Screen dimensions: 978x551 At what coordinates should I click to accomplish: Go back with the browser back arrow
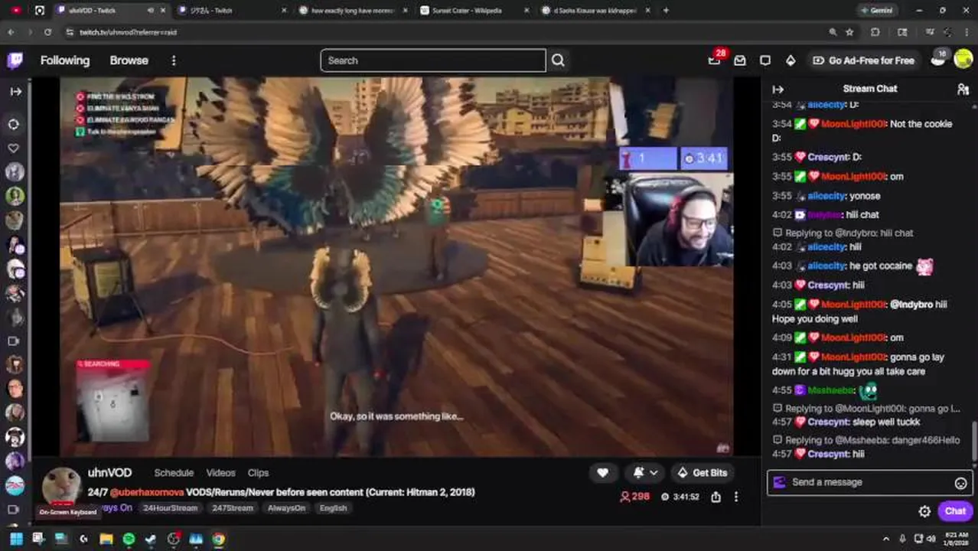click(x=11, y=32)
